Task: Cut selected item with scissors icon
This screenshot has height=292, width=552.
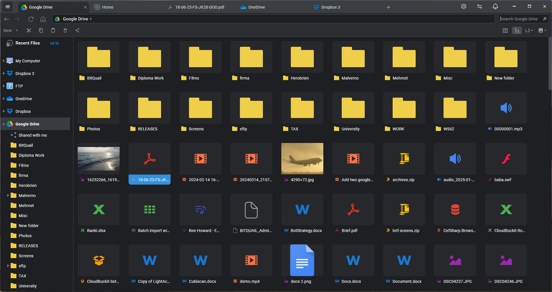Action: pos(29,30)
